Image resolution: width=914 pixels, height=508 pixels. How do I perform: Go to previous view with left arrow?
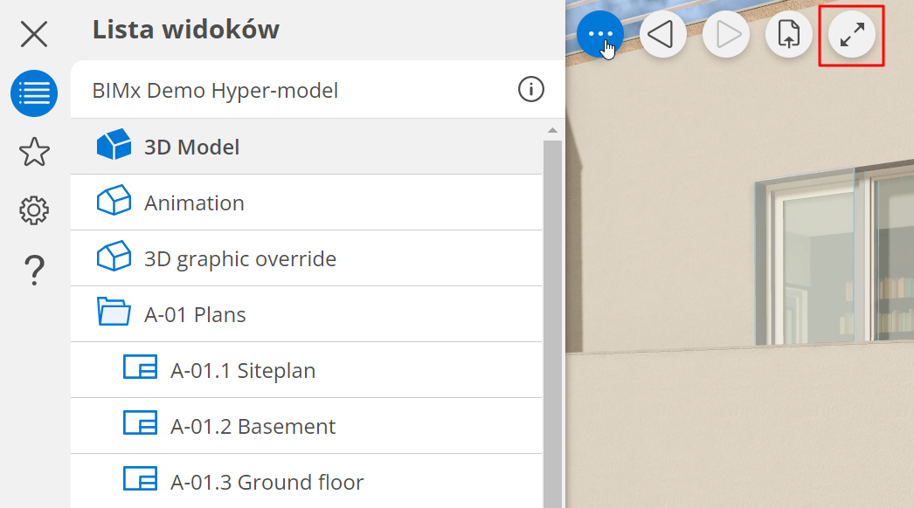662,35
